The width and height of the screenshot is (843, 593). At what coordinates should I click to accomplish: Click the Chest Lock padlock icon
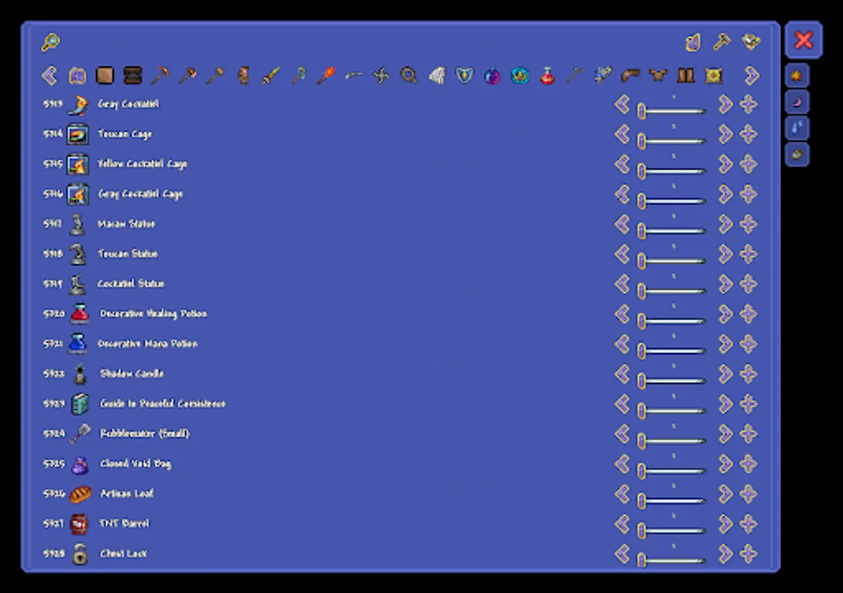[x=80, y=554]
